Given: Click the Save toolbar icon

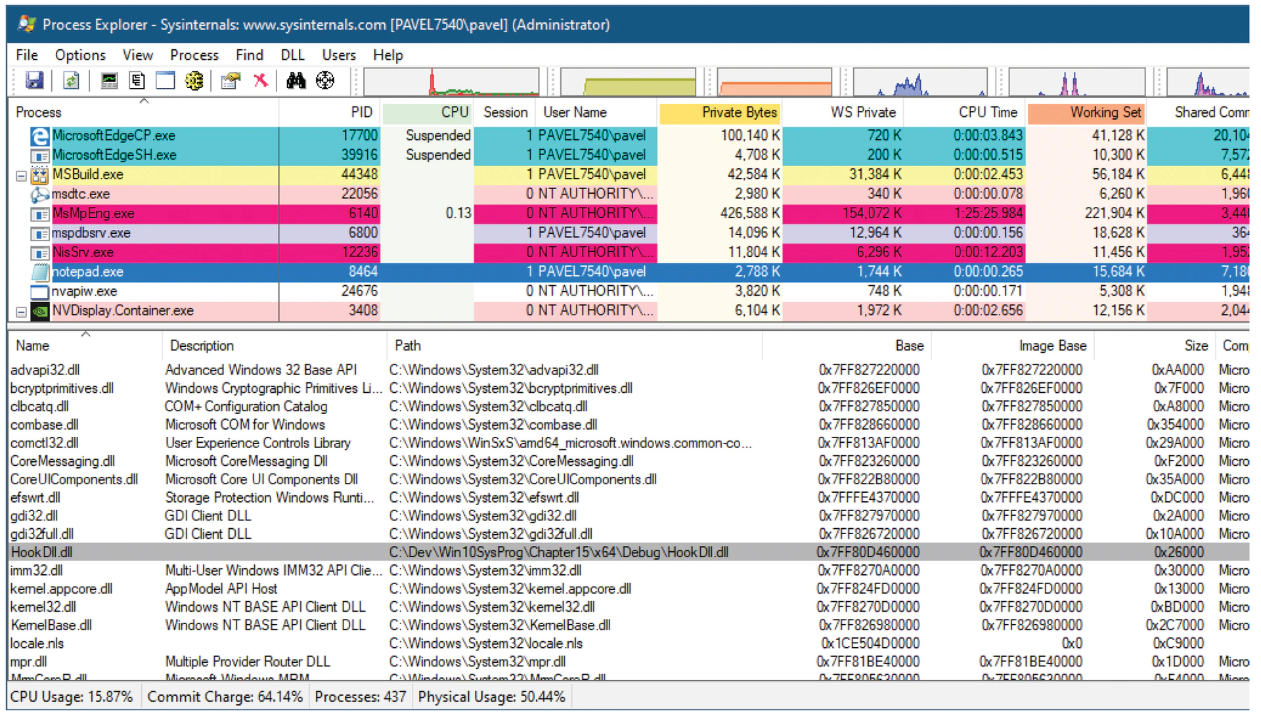Looking at the screenshot, I should 34,81.
